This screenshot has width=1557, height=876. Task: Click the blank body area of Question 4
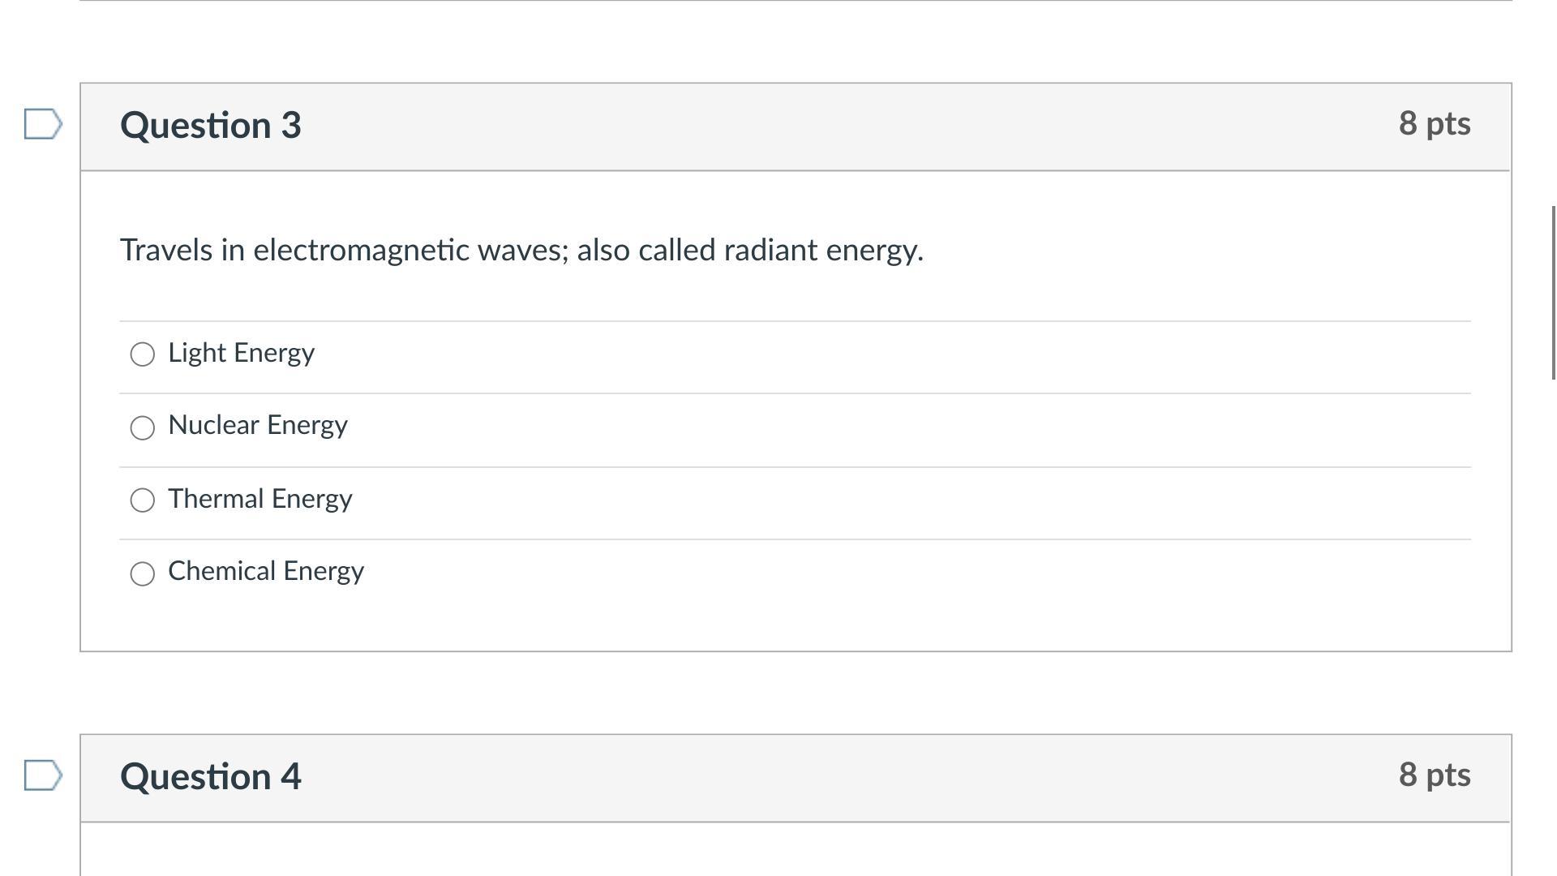[795, 850]
